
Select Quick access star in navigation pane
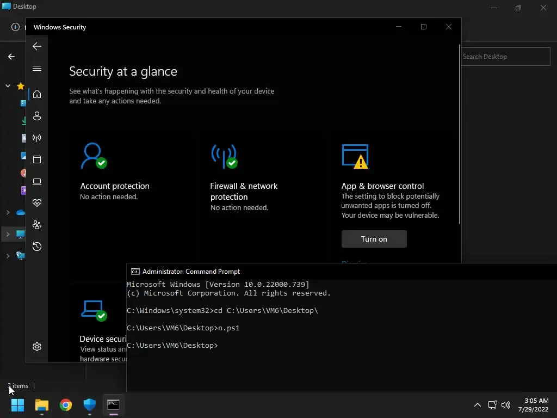coord(21,86)
